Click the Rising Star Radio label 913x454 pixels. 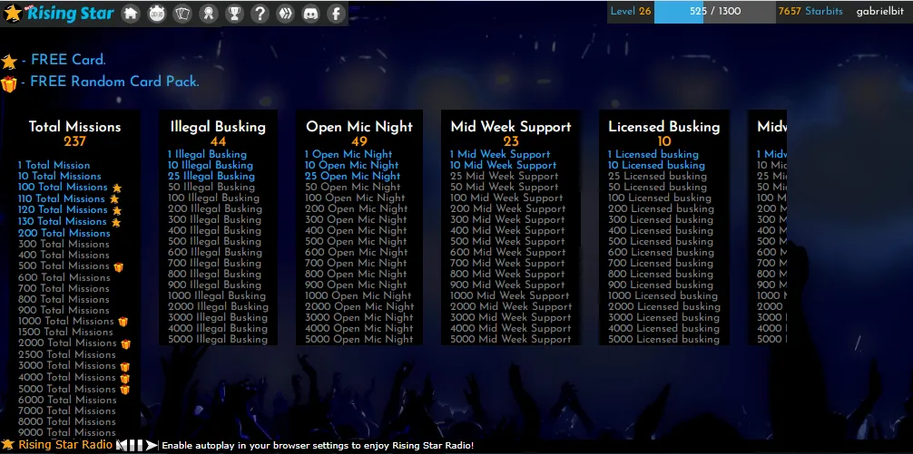65,445
